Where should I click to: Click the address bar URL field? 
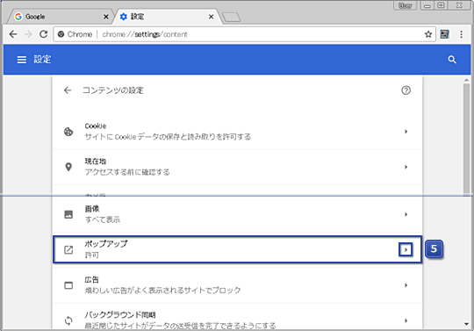(245, 34)
